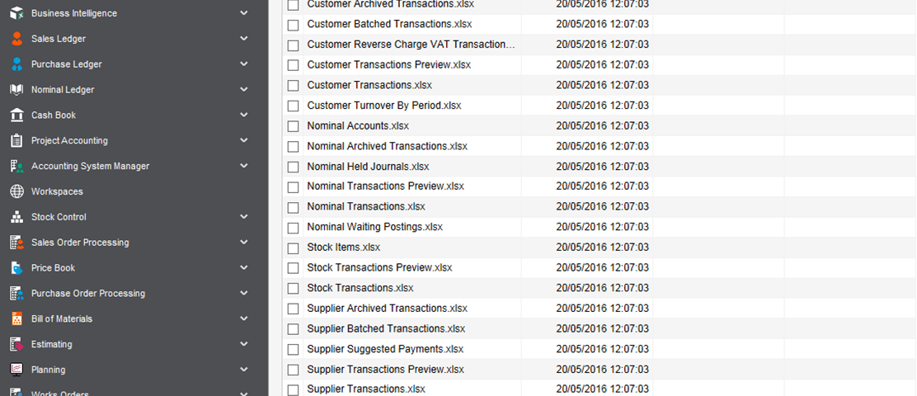
Task: Click the Cash Book bank icon
Action: [17, 115]
